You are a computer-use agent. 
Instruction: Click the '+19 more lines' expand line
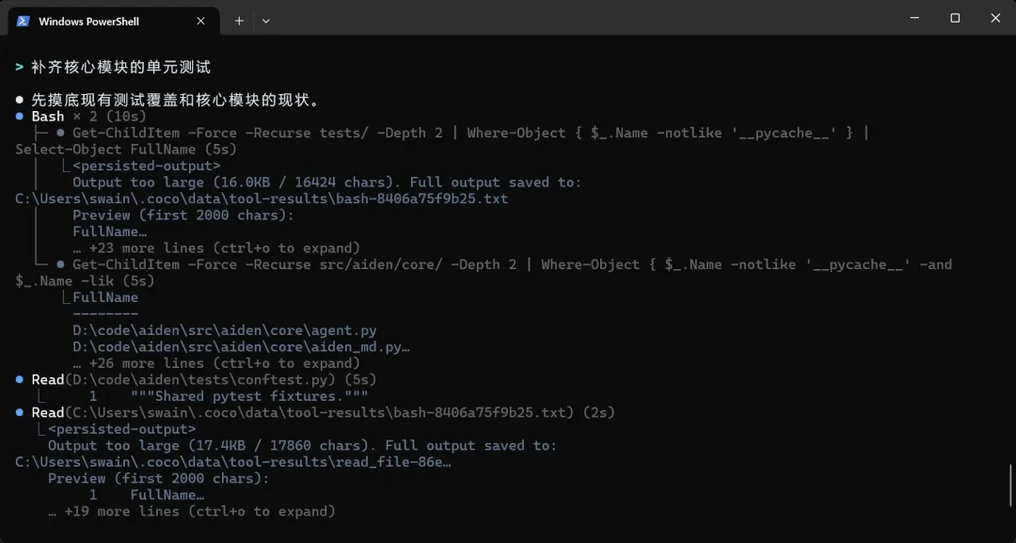(192, 512)
